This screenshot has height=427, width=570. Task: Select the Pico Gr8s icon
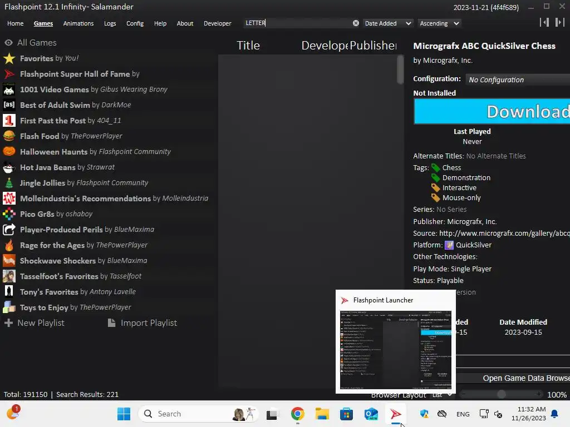[x=9, y=214]
